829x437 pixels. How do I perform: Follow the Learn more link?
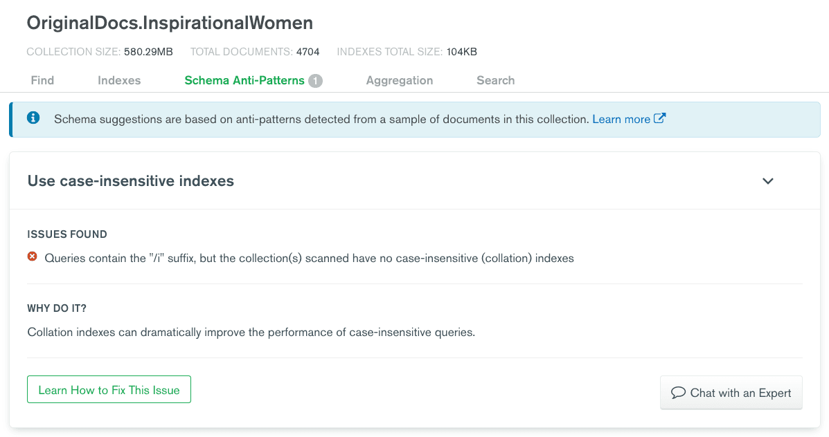click(621, 119)
